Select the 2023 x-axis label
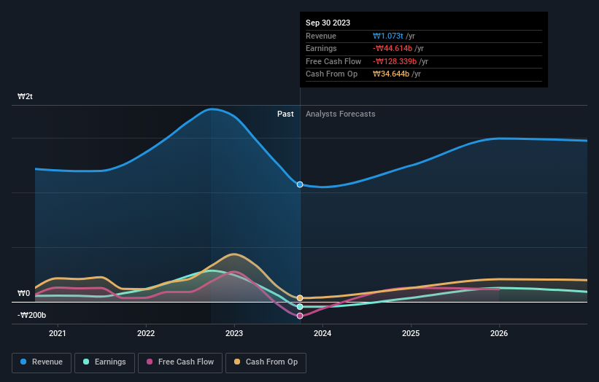The image size is (599, 382). click(x=234, y=333)
